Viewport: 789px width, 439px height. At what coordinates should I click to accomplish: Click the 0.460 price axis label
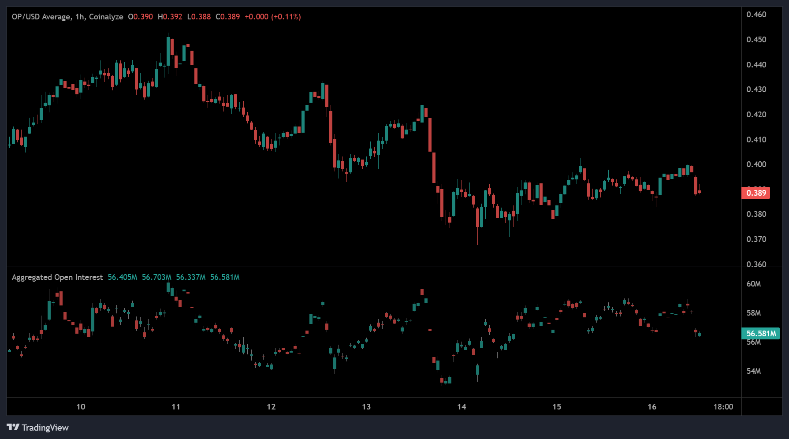point(756,15)
